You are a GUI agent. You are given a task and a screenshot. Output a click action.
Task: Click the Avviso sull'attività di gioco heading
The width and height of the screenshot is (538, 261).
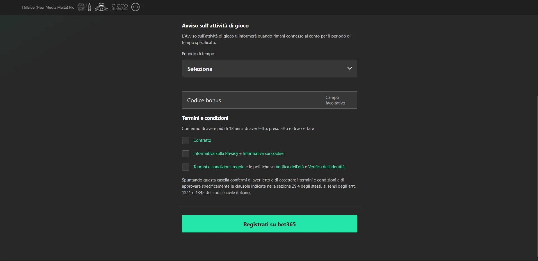[x=215, y=25]
